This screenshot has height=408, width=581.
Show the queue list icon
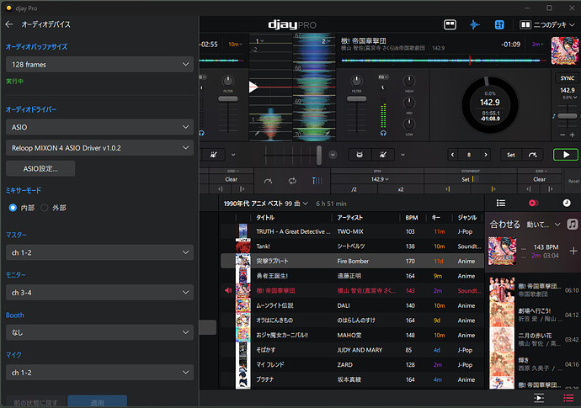pyautogui.click(x=501, y=203)
